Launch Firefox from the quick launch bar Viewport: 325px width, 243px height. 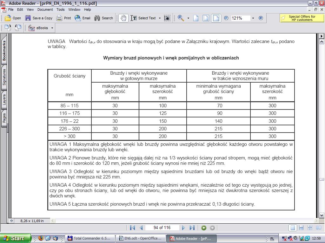[x=41, y=238]
